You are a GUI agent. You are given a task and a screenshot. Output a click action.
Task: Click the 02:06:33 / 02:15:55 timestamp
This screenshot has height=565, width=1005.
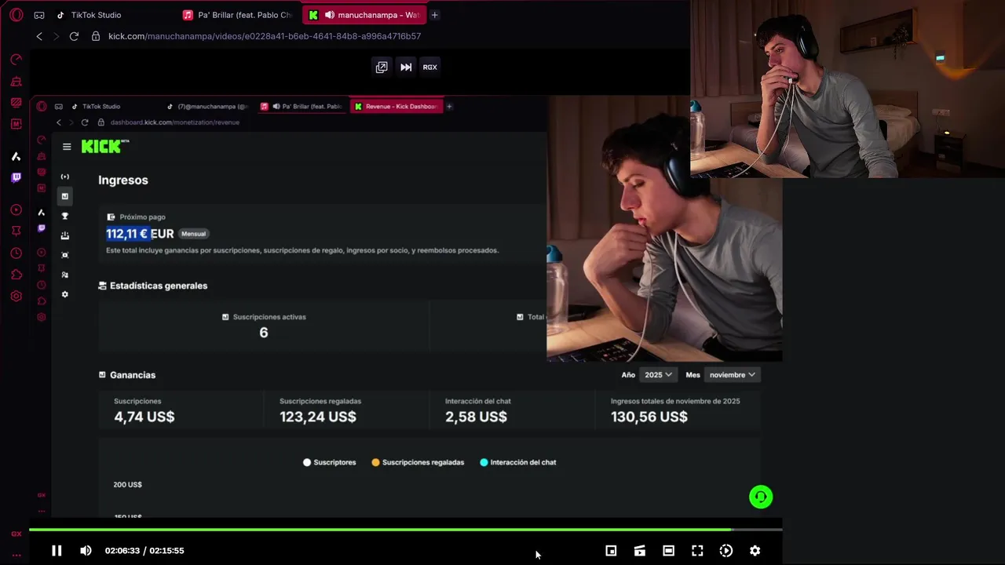tap(144, 551)
